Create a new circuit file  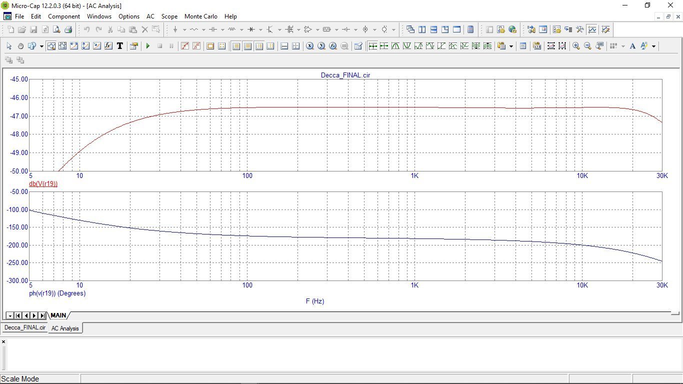11,29
